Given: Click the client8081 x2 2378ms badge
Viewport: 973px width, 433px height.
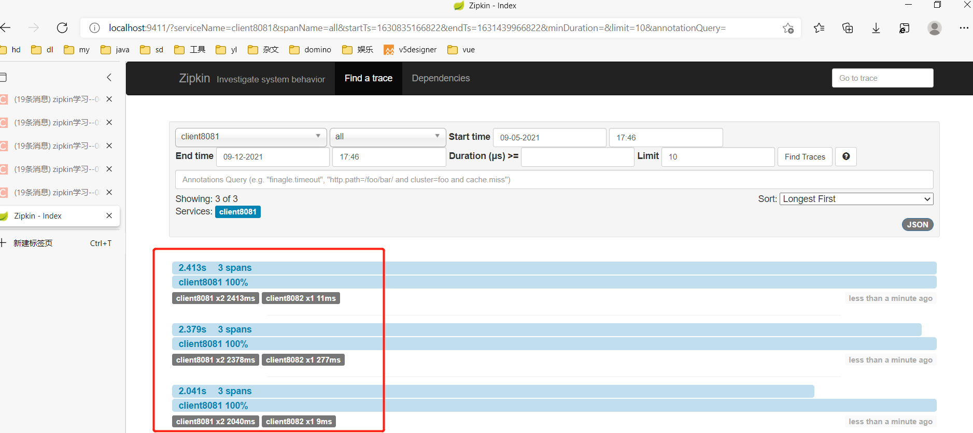Looking at the screenshot, I should pos(216,360).
